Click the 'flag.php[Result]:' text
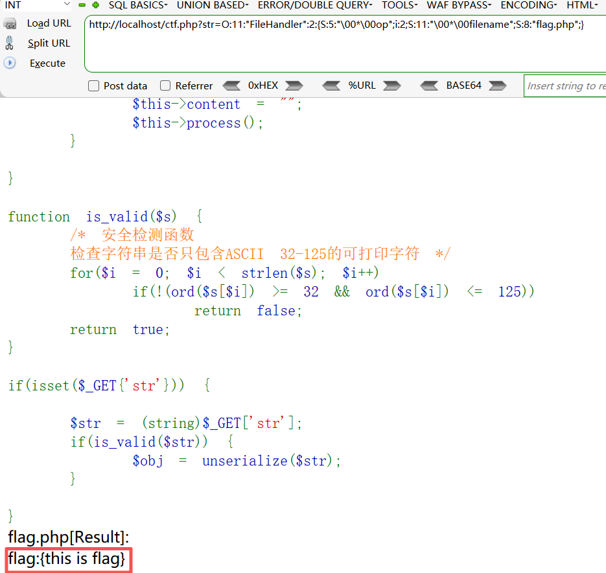The height and width of the screenshot is (573, 606). click(69, 537)
